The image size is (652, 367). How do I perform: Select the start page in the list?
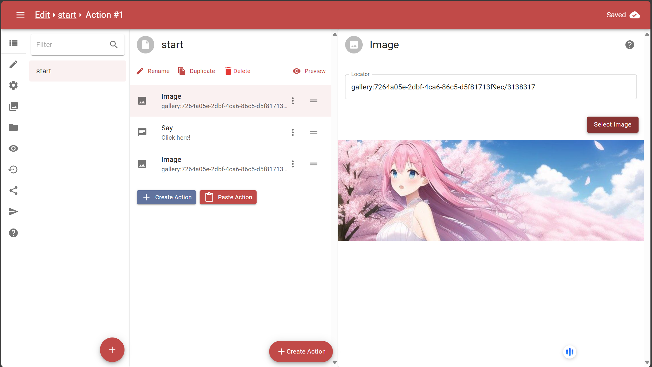[x=77, y=71]
